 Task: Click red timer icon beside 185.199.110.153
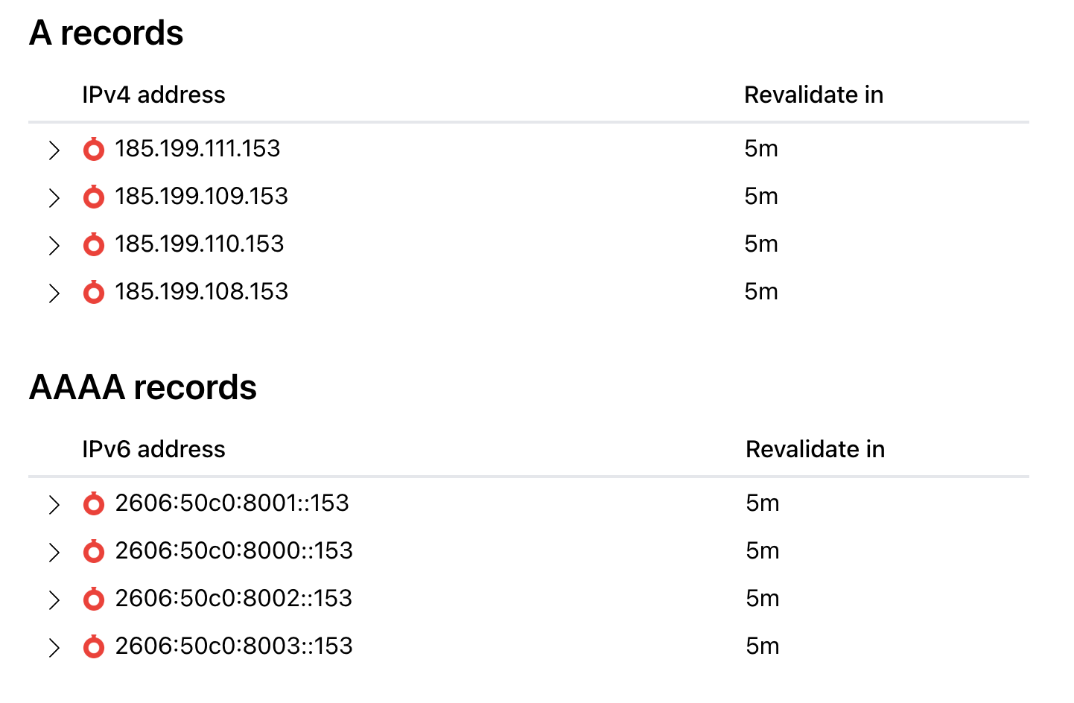[x=94, y=244]
